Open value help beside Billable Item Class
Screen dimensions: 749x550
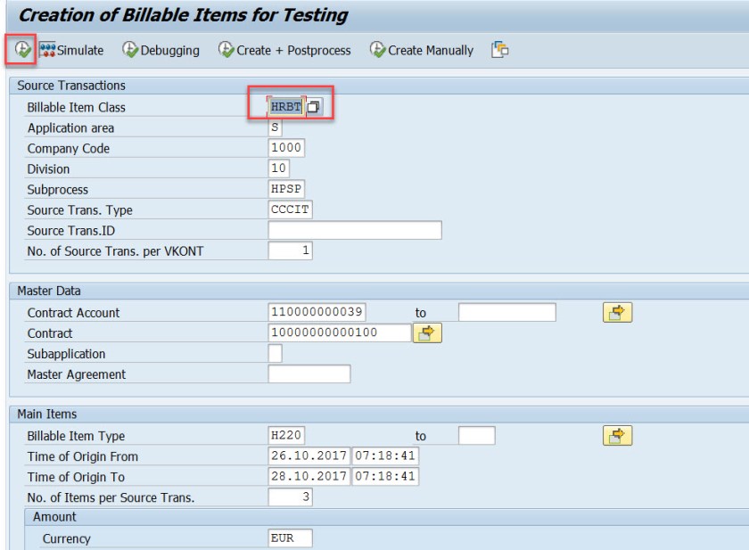point(313,106)
